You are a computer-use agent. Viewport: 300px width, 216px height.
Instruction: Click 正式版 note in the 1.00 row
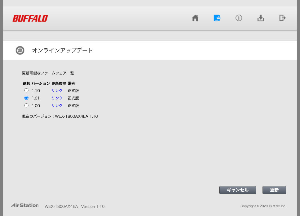pyautogui.click(x=73, y=105)
